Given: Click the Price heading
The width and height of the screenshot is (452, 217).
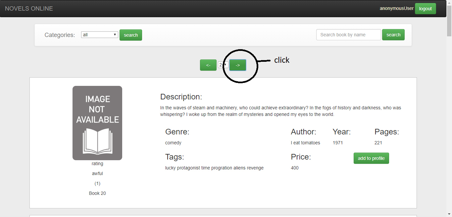Looking at the screenshot, I should pyautogui.click(x=301, y=157).
